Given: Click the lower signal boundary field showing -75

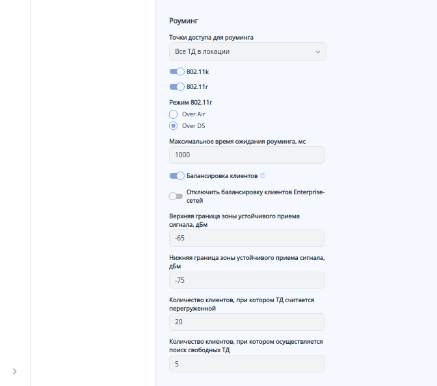Looking at the screenshot, I should tap(247, 280).
